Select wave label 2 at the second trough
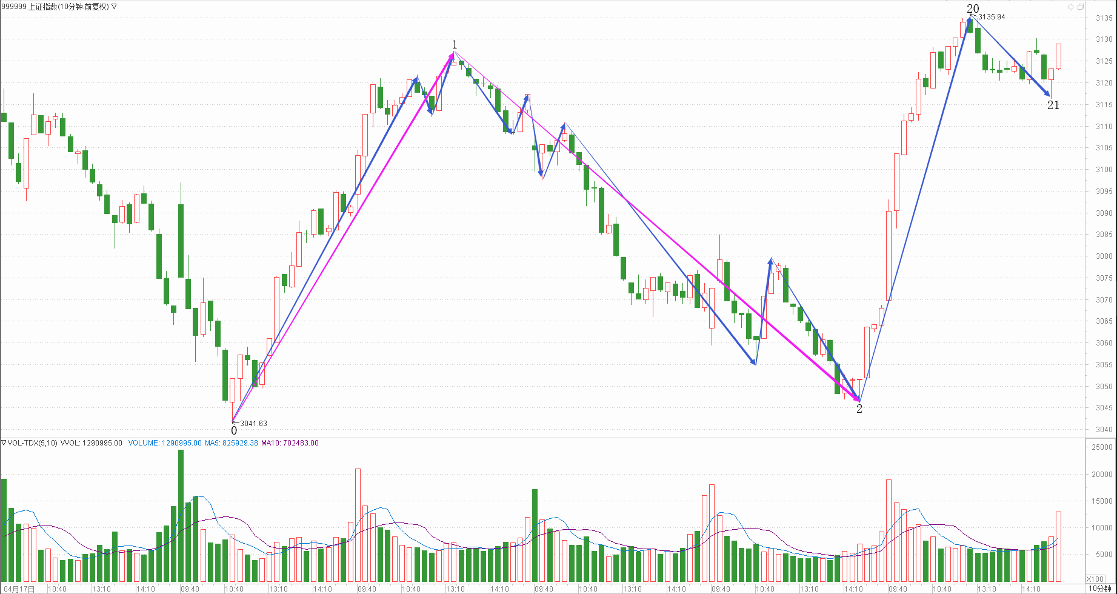 click(859, 409)
